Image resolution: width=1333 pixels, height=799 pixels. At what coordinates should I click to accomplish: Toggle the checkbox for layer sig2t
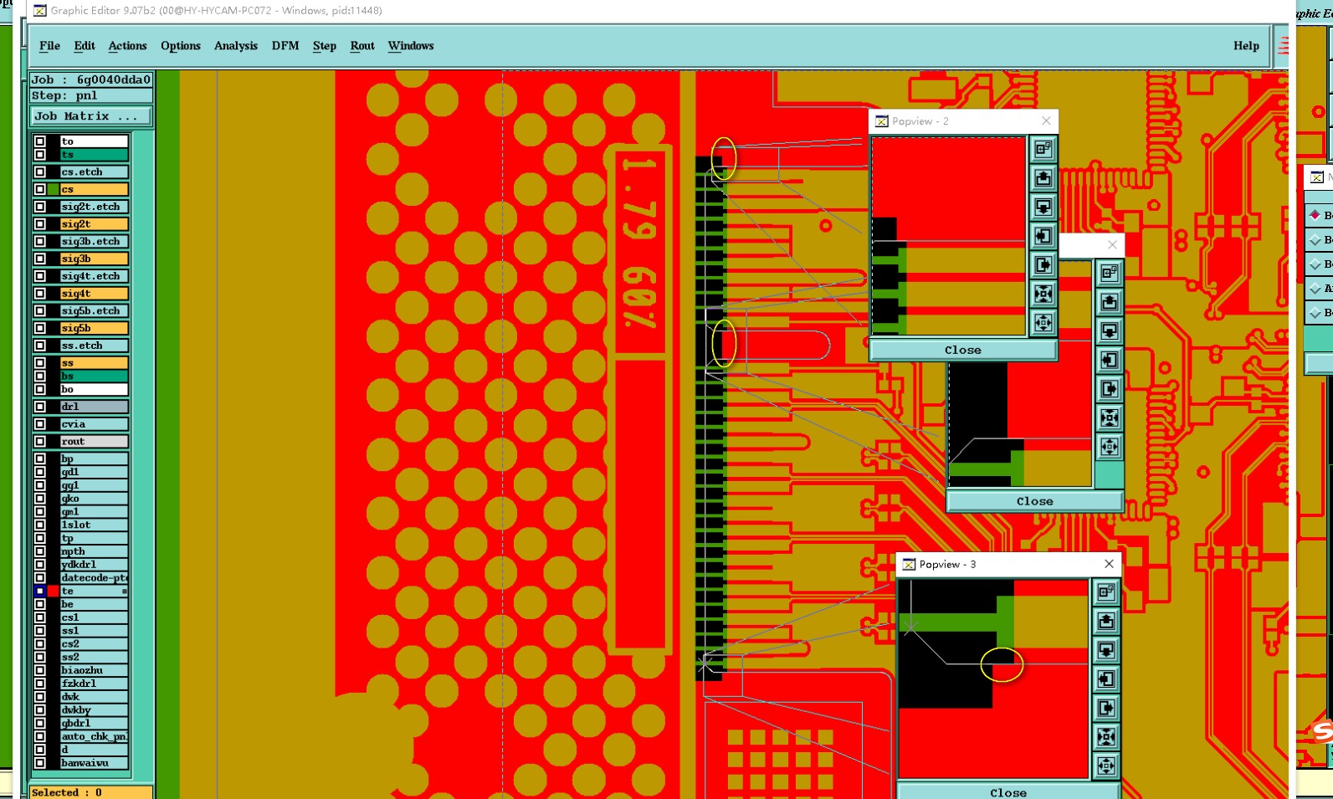pyautogui.click(x=39, y=224)
